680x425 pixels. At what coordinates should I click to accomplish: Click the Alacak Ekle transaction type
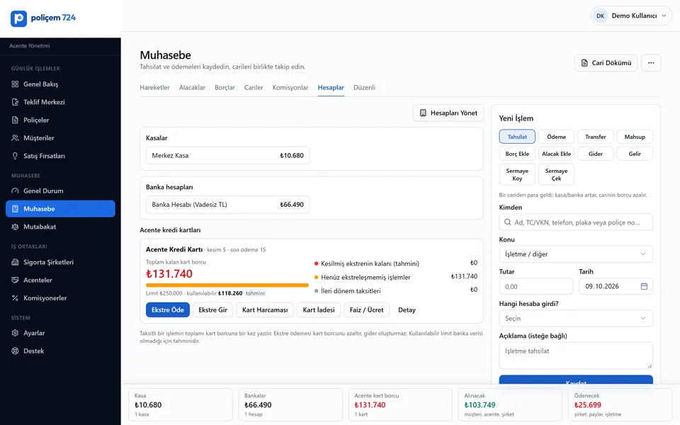pos(557,154)
